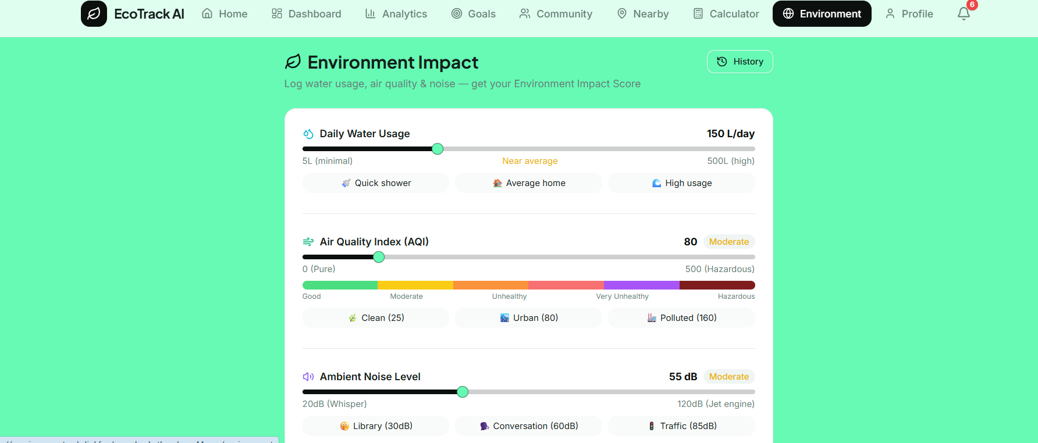Screen dimensions: 1038x443
Task: Go to the Dashboard tab
Action: point(307,13)
